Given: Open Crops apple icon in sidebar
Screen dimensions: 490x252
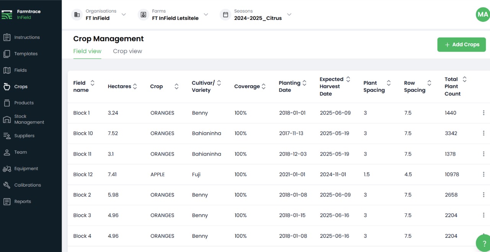Looking at the screenshot, I should coord(7,87).
